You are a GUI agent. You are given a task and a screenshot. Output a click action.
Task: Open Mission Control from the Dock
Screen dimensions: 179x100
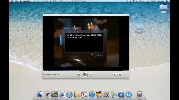pyautogui.click(x=55, y=94)
